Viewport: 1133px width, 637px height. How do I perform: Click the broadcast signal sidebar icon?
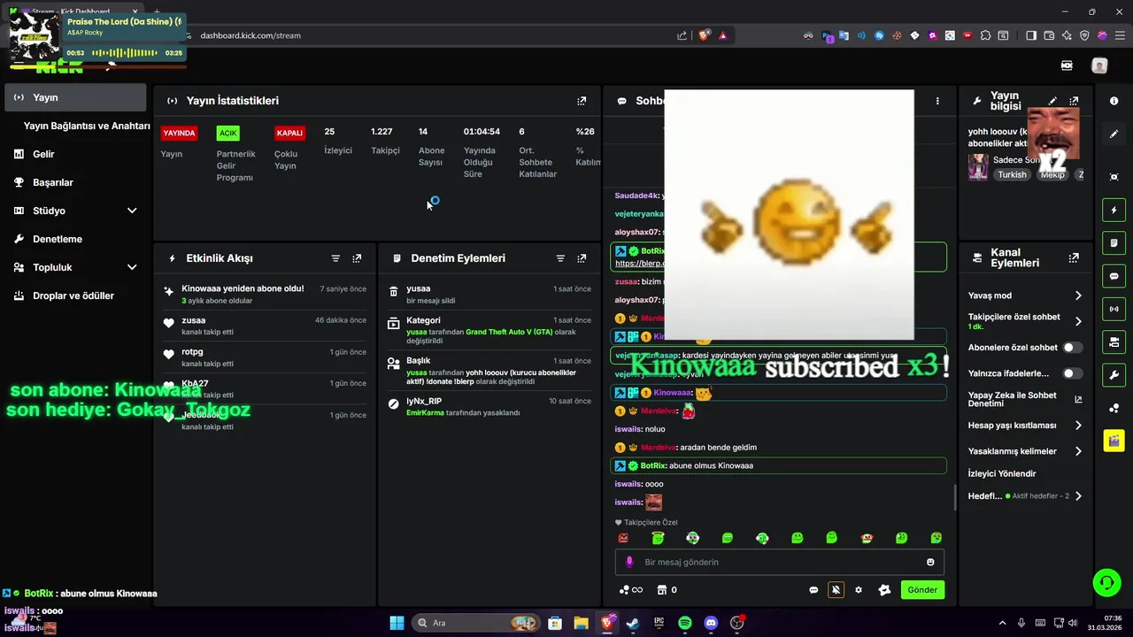click(x=1114, y=309)
